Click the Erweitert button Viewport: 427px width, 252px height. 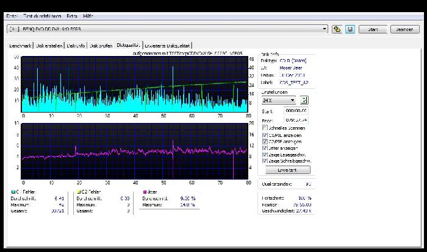(287, 170)
